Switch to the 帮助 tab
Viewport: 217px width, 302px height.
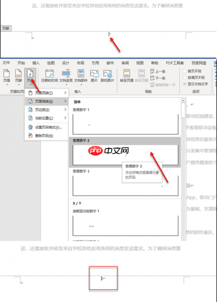(154, 63)
